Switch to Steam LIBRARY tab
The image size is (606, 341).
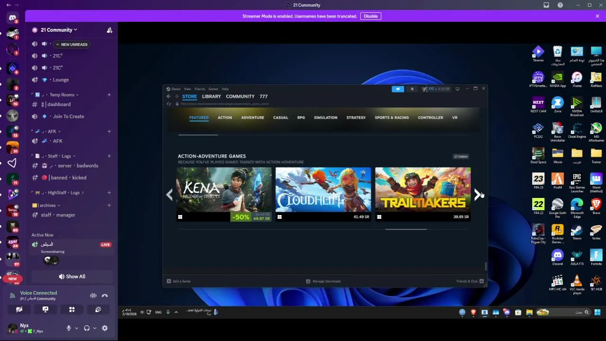[211, 96]
